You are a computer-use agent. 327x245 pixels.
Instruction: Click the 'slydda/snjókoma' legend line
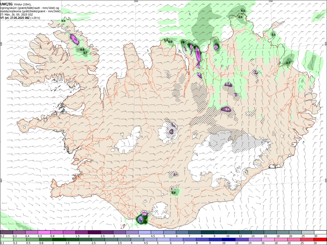click(30, 11)
